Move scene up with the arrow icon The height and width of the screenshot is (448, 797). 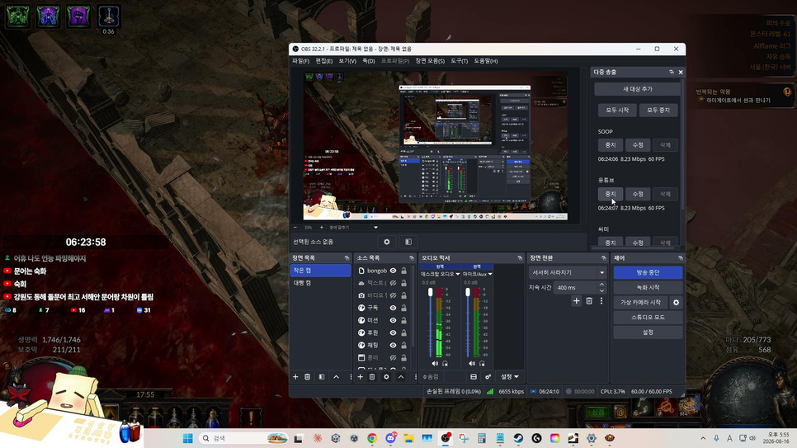[x=336, y=377]
